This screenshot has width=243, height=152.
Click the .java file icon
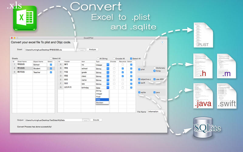tap(203, 96)
